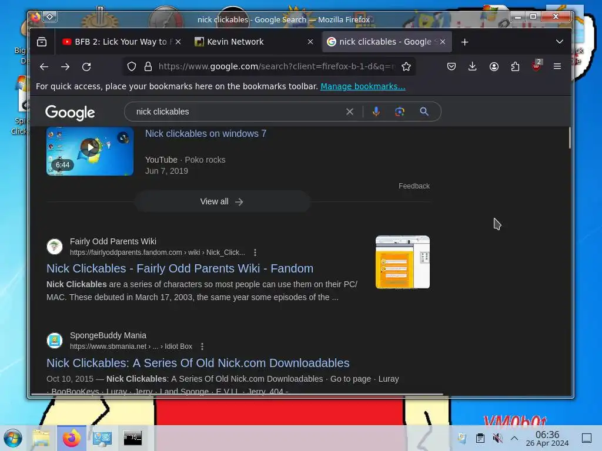Open options for SpongeBuddy Mania result
Image resolution: width=602 pixels, height=451 pixels.
pos(202,346)
